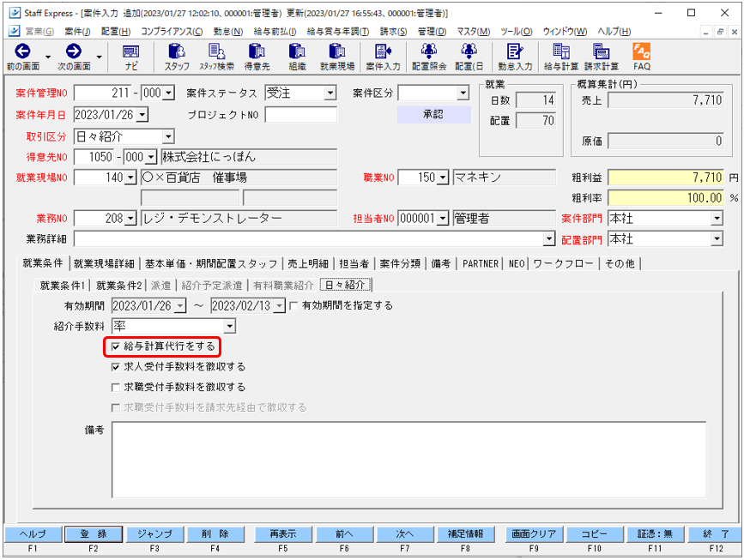
Task: Switch to the 売上明細 tab
Action: (308, 263)
